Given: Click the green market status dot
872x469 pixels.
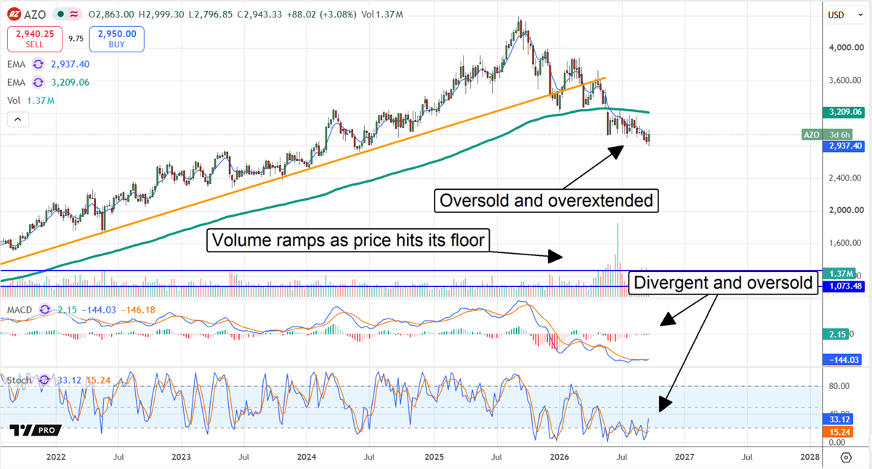Looking at the screenshot, I should [60, 15].
